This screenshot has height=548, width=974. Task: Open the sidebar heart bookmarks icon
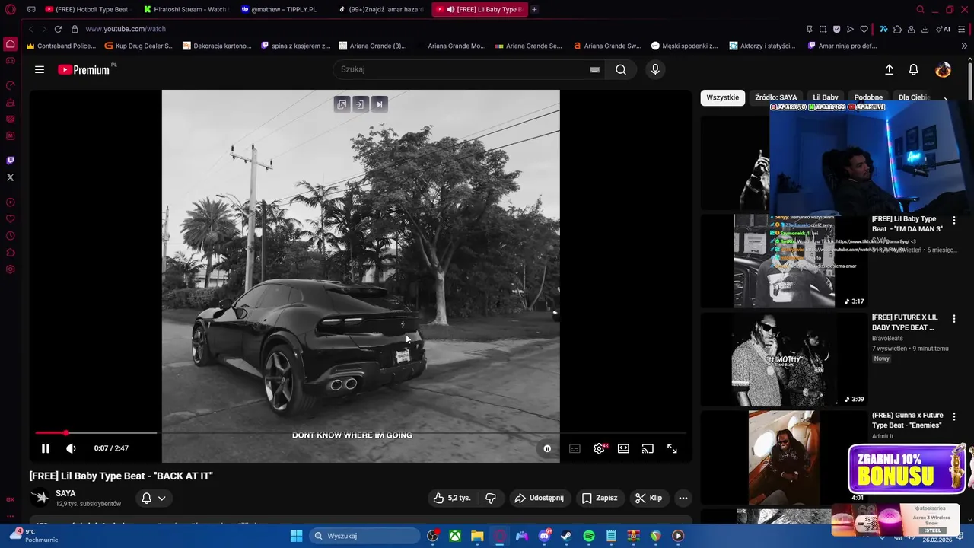[x=10, y=219]
